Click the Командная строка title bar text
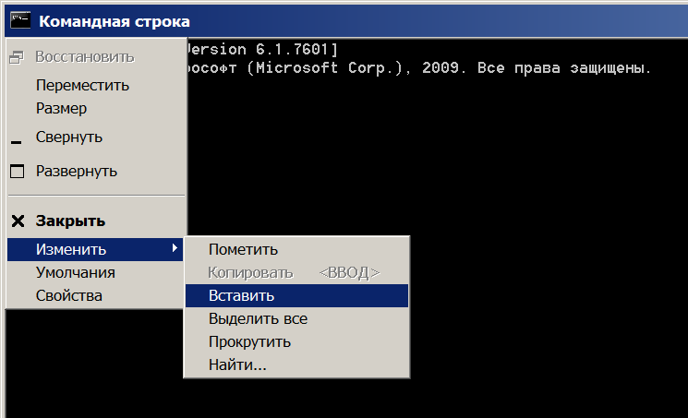Viewport: 688px width, 418px height. (115, 21)
